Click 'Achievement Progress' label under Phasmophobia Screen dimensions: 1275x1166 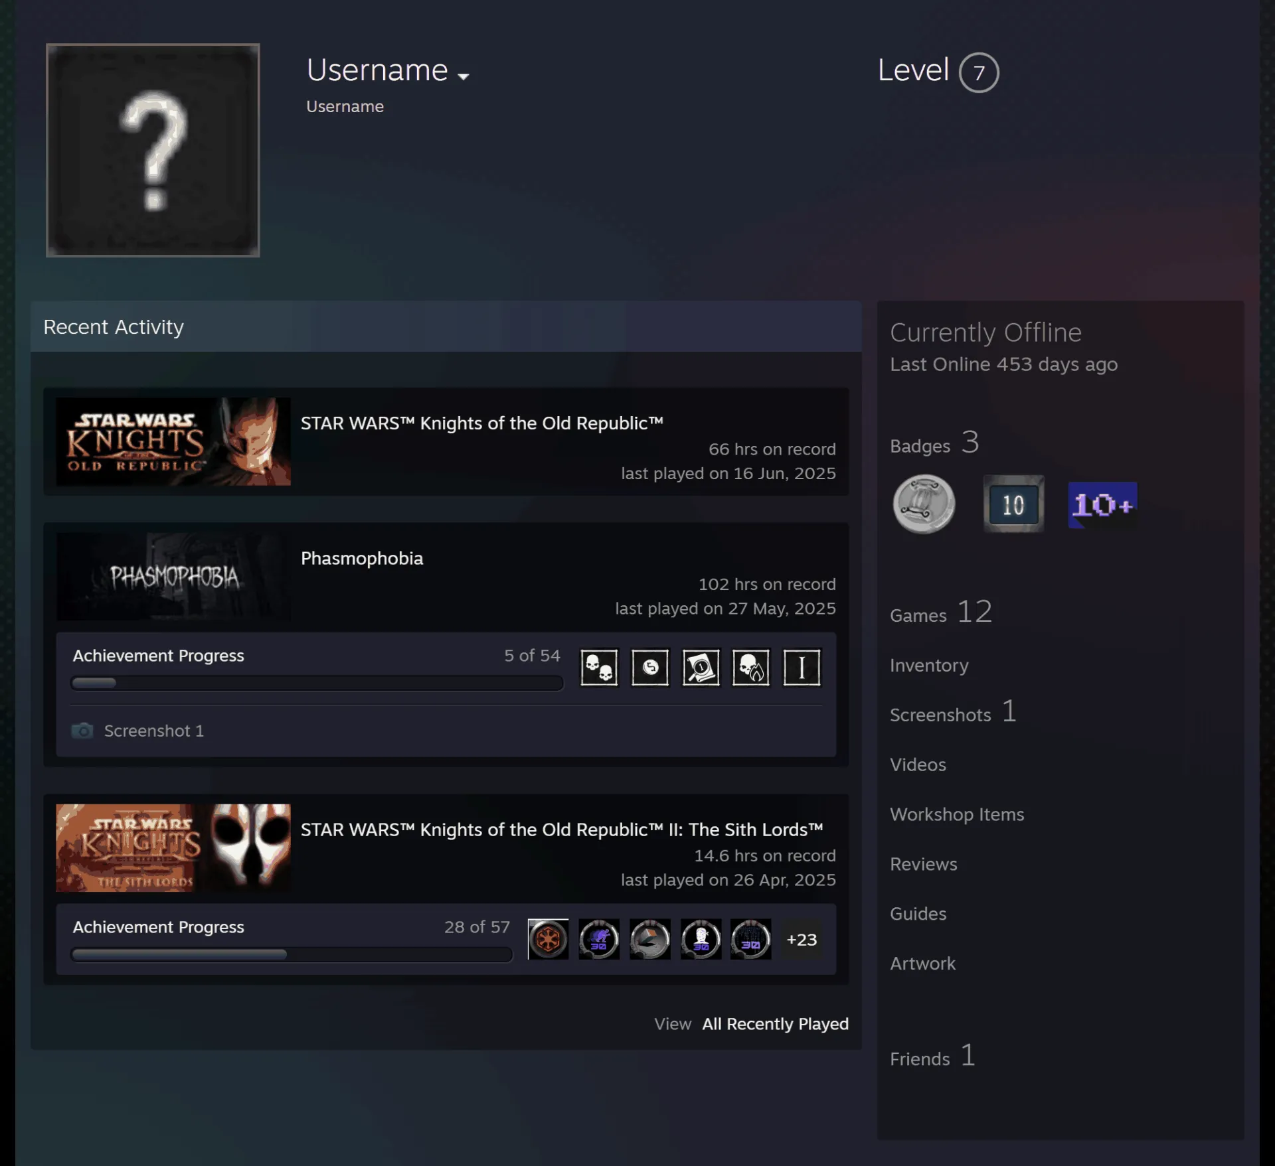[x=159, y=656]
